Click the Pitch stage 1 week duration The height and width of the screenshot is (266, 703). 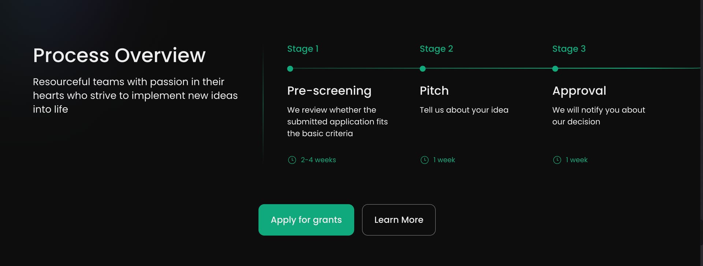[x=444, y=160]
